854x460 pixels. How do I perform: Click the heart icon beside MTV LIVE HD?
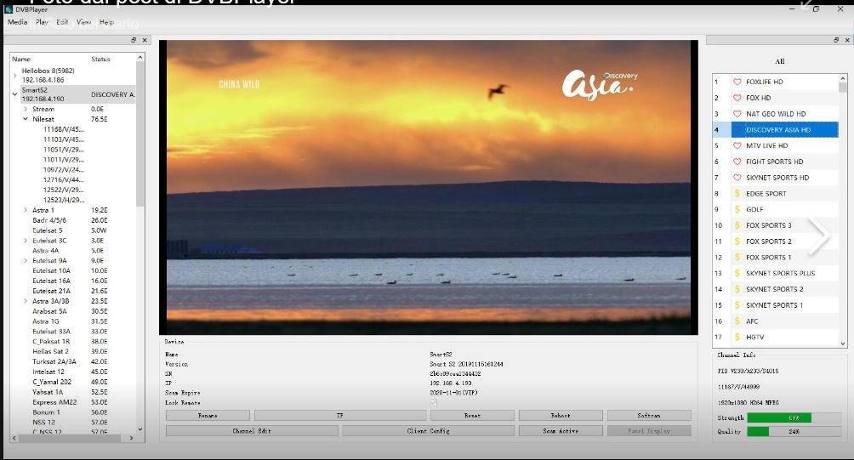(737, 146)
